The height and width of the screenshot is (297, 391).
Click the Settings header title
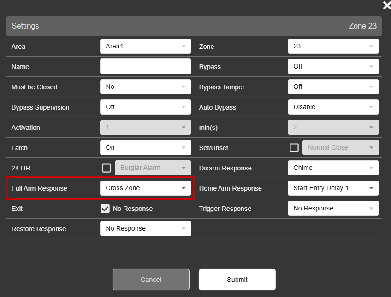[x=25, y=26]
